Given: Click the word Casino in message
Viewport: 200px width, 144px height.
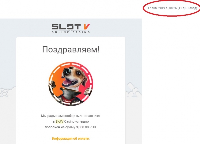Looking at the screenshot, I should coord(69,121).
